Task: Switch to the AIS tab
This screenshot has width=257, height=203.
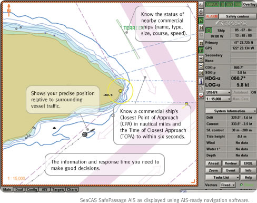Action: coord(44,189)
